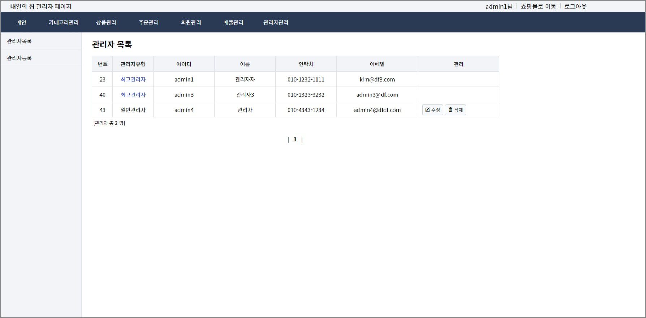Select 관리자등록 in the sidebar
This screenshot has width=646, height=318.
(41, 58)
